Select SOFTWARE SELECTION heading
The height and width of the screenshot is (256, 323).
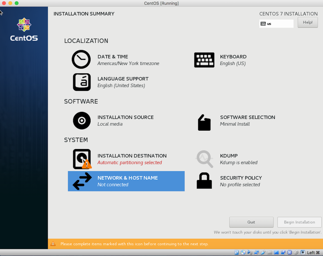pyautogui.click(x=248, y=117)
